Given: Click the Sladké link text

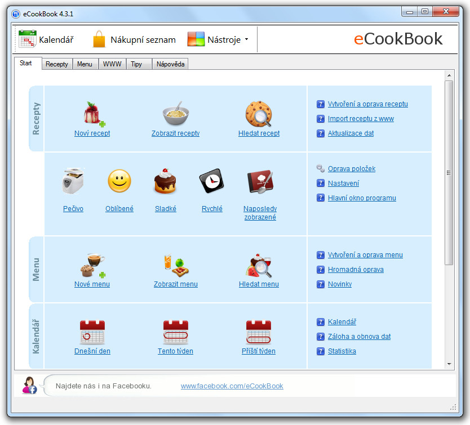Looking at the screenshot, I should tap(166, 209).
